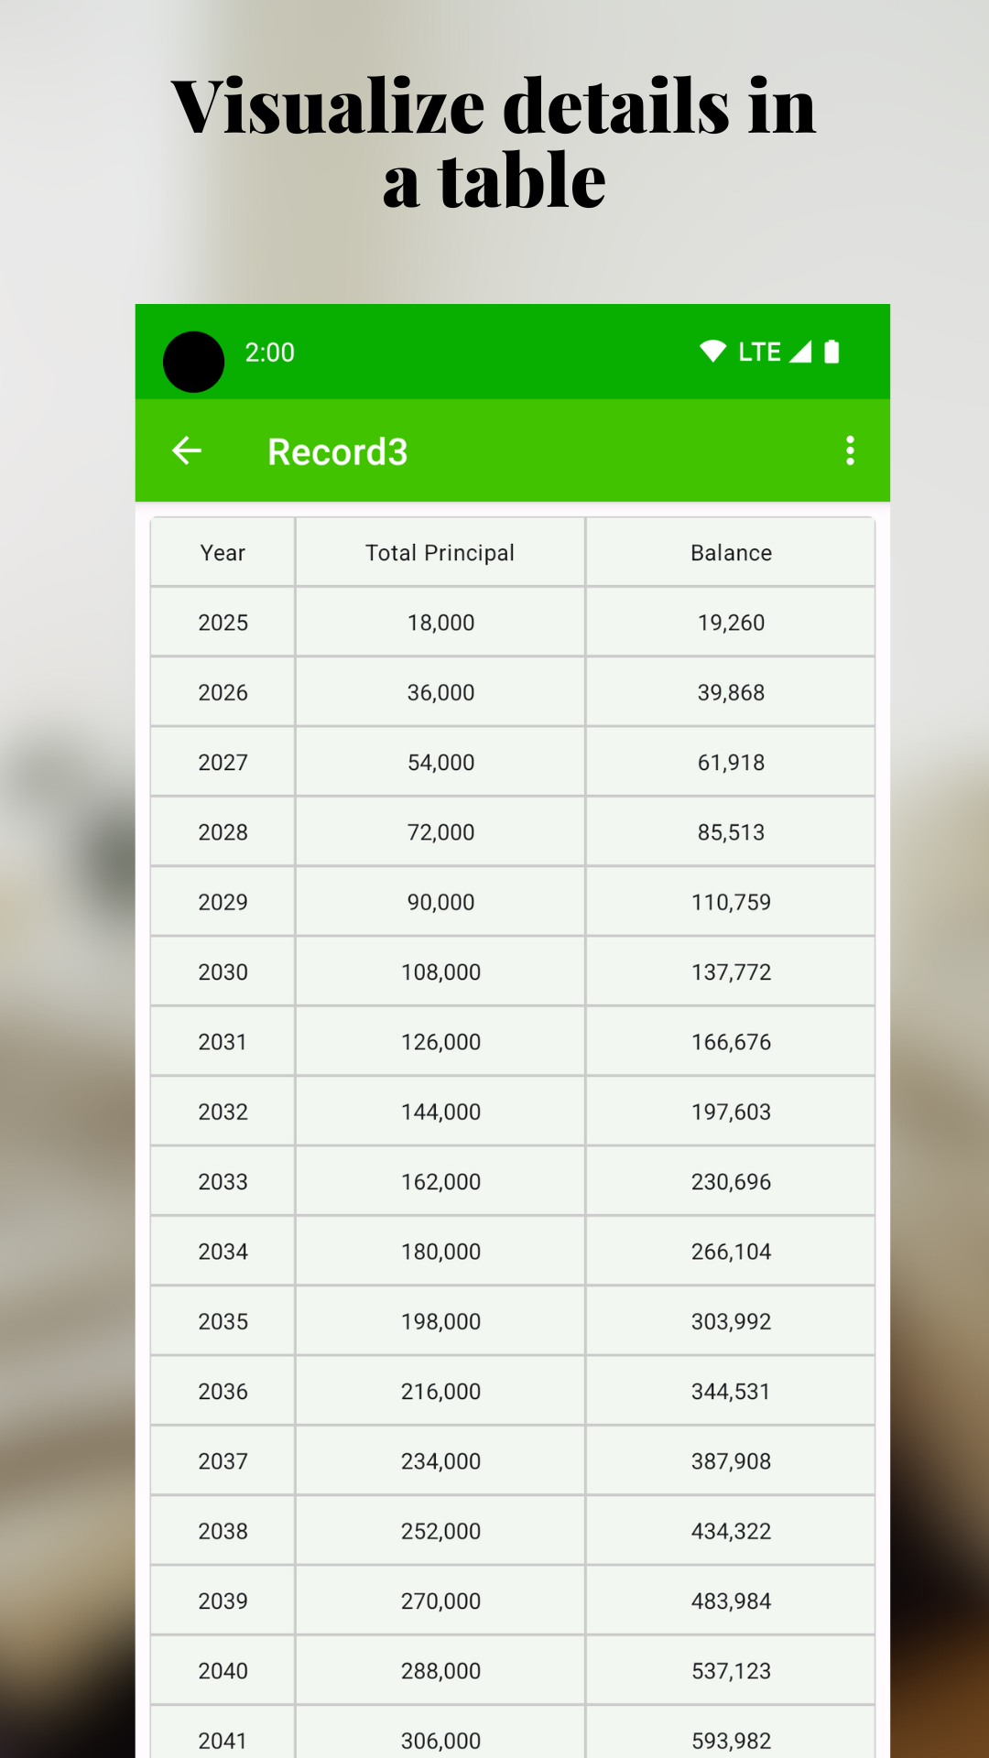The image size is (989, 1758).
Task: Tap the 252,000 principal cell
Action: pyautogui.click(x=440, y=1531)
